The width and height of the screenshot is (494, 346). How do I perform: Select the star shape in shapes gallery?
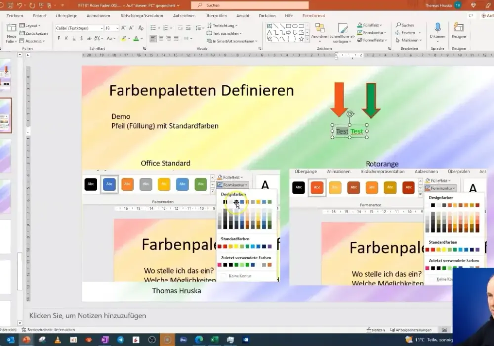pos(301,39)
